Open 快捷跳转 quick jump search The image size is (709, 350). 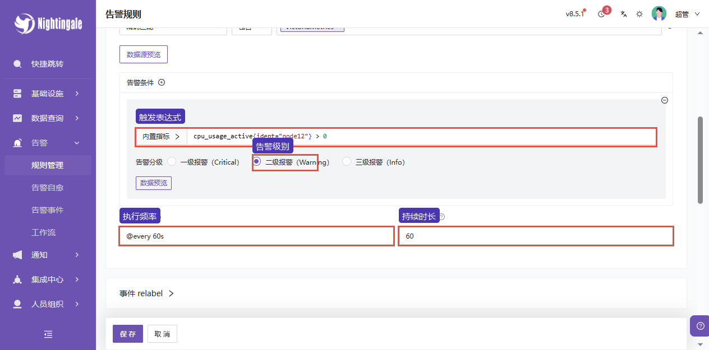(48, 64)
